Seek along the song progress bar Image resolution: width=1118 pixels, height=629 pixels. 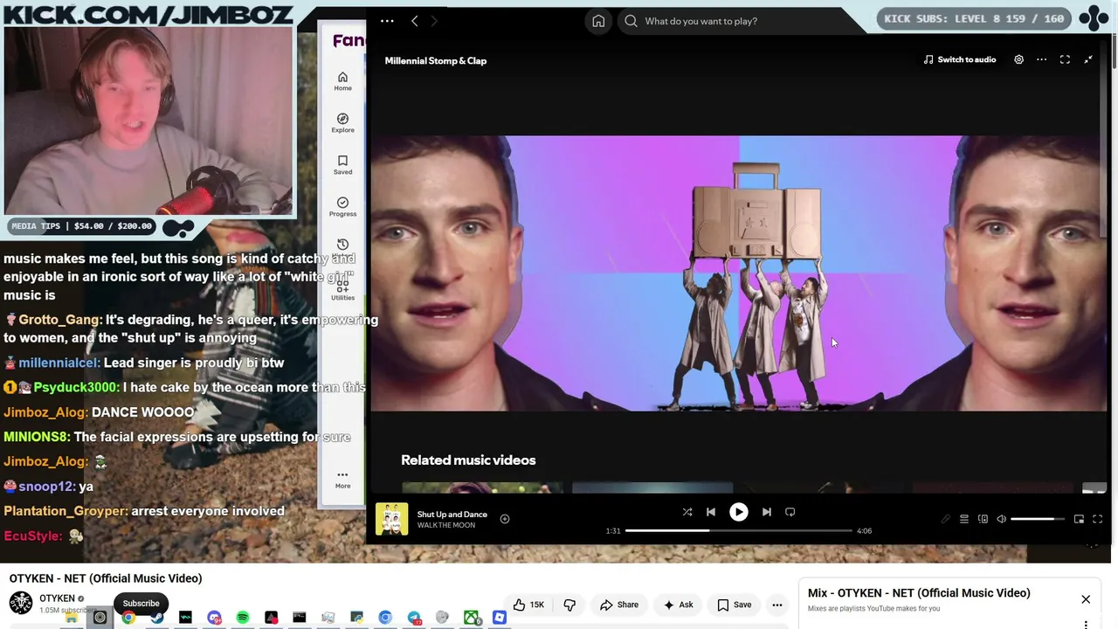tap(739, 530)
